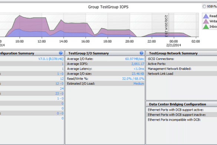Click firmware version V7.0.1 (R378146) link

point(51,59)
